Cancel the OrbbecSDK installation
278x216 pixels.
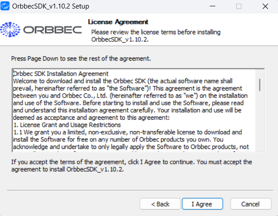click(250, 204)
